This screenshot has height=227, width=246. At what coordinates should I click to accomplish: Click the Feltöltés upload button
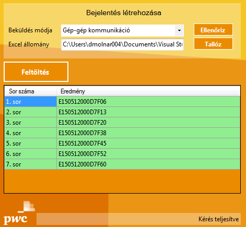click(x=36, y=72)
